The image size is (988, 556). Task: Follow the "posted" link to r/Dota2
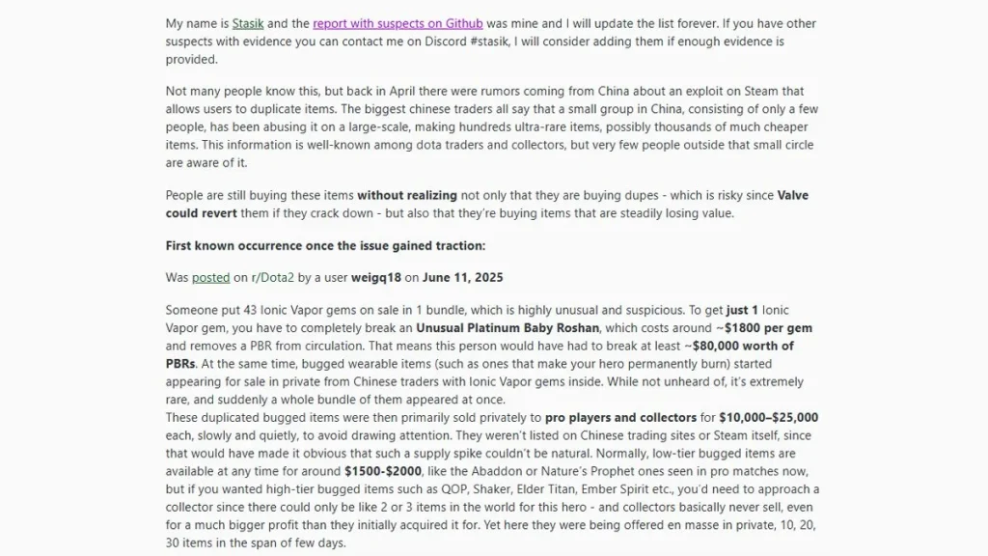point(210,277)
